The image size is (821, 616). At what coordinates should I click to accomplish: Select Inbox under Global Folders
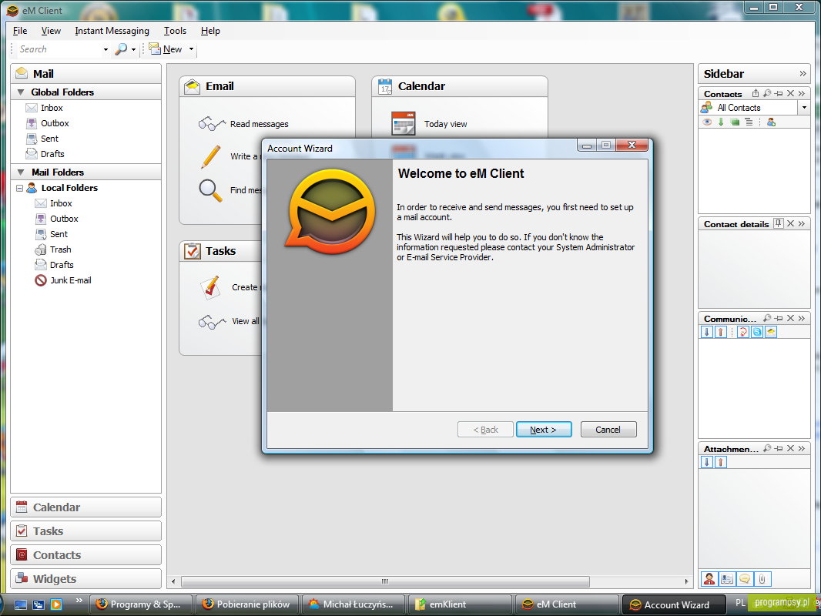pyautogui.click(x=52, y=108)
